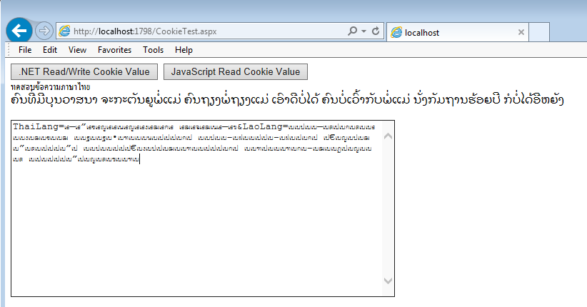Open the Edit menu

[x=50, y=50]
